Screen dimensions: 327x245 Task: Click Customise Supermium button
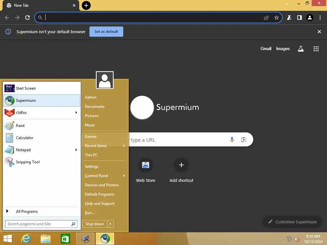[x=293, y=222]
